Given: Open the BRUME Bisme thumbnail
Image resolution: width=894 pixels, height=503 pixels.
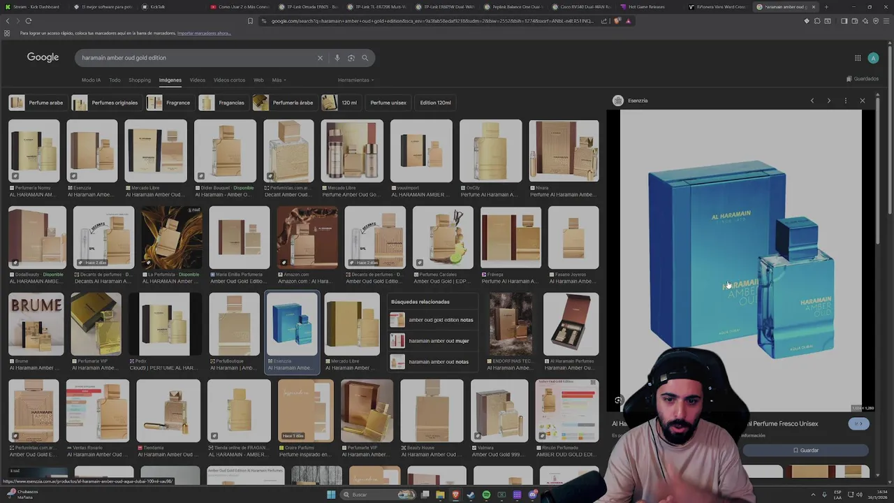Looking at the screenshot, I should click(x=36, y=325).
